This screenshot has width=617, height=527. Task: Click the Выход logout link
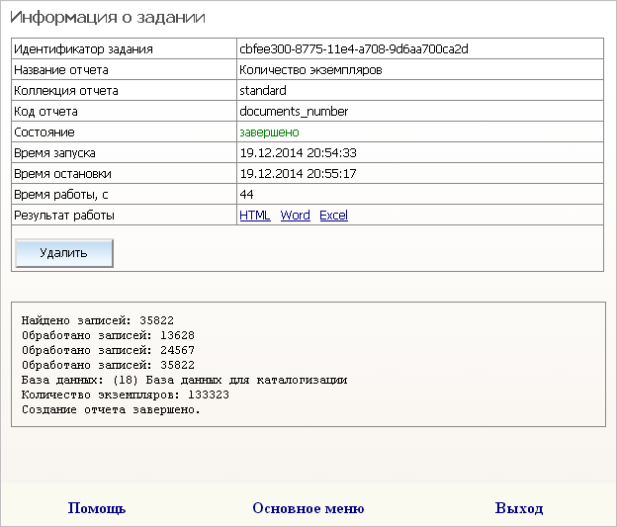[519, 508]
